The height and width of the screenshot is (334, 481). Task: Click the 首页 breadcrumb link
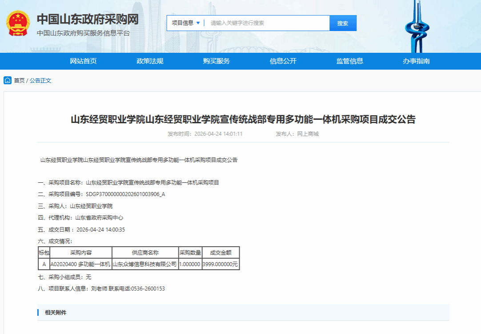(19, 81)
